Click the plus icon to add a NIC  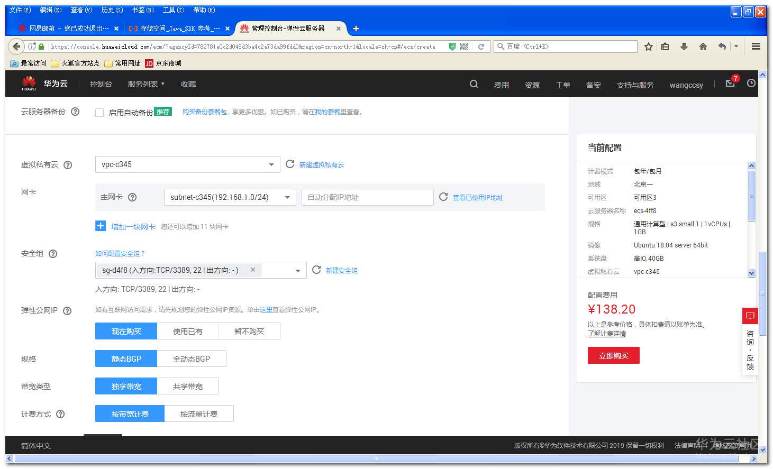point(101,226)
